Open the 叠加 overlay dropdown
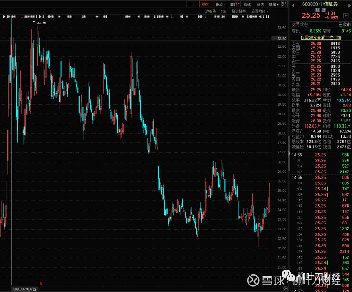This screenshot has width=352, height=292. [220, 4]
